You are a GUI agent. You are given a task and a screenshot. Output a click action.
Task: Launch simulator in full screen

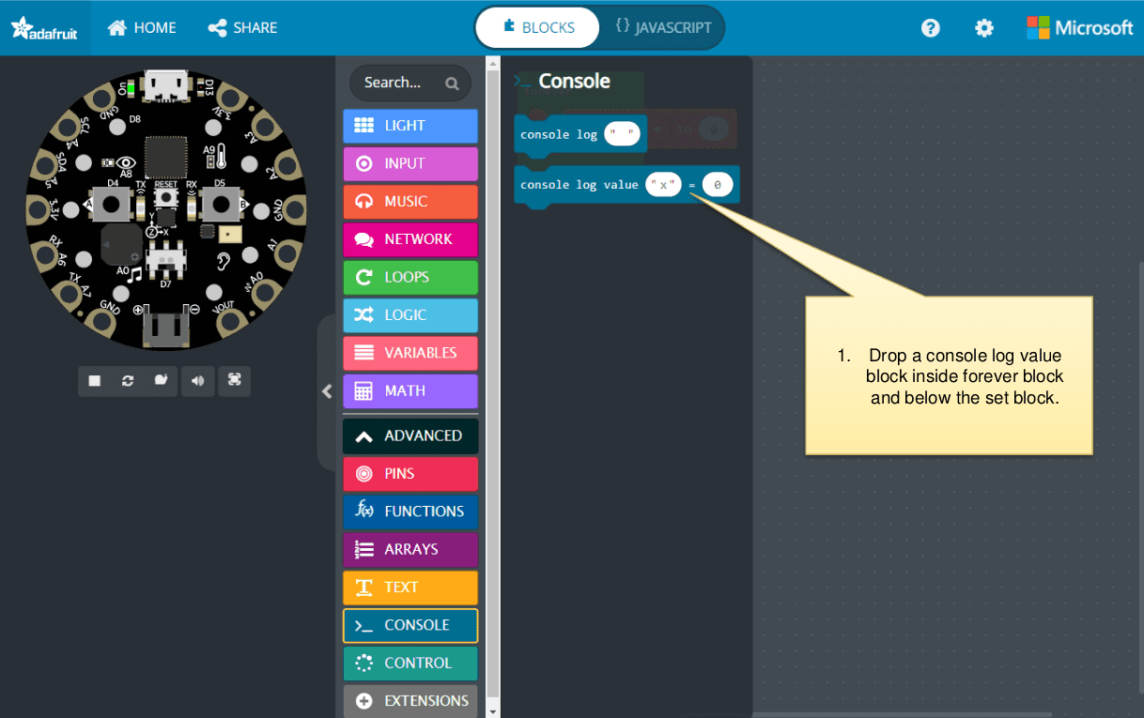(234, 380)
